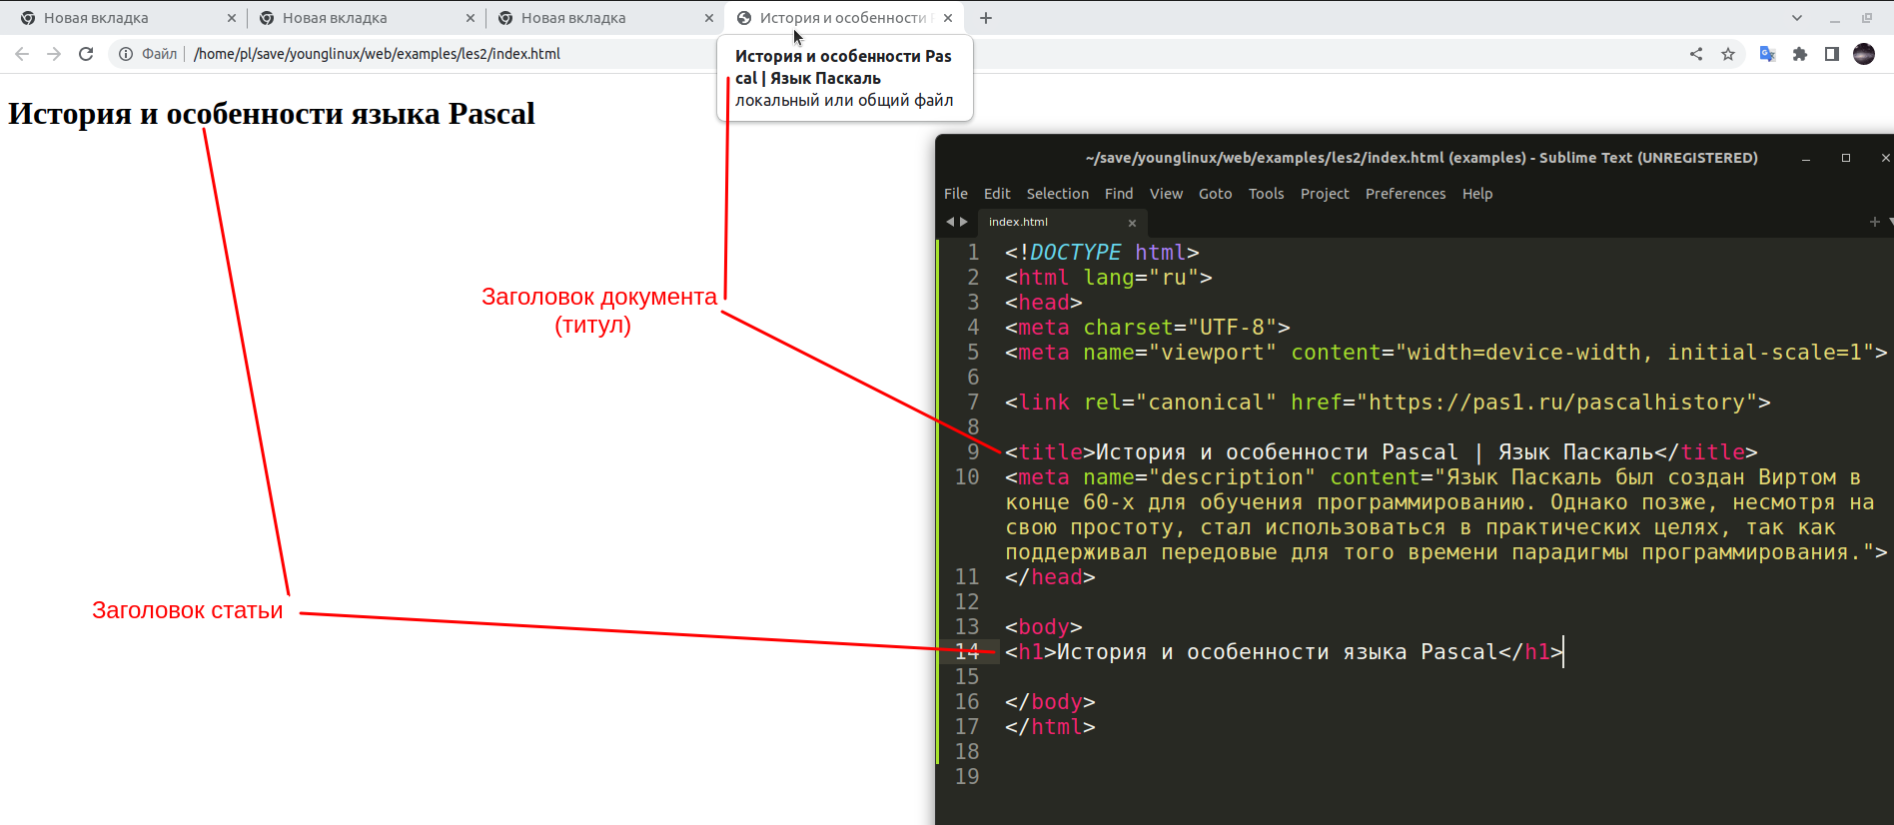Share this page via the share icon

1696,54
